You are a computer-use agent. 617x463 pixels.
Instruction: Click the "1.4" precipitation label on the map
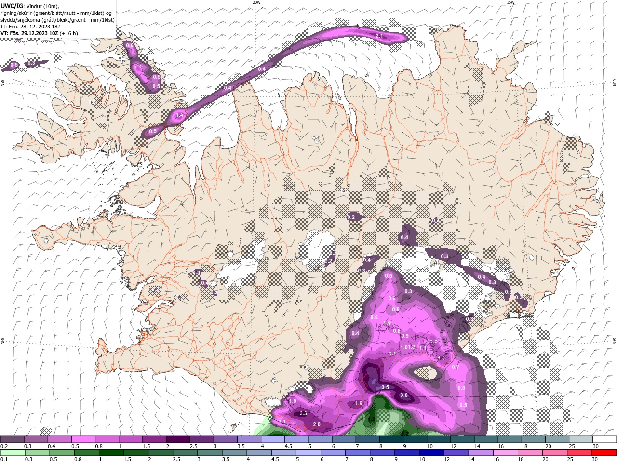tap(180, 115)
